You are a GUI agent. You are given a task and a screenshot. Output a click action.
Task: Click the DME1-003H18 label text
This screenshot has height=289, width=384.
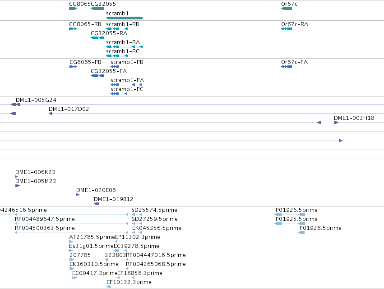coord(354,118)
